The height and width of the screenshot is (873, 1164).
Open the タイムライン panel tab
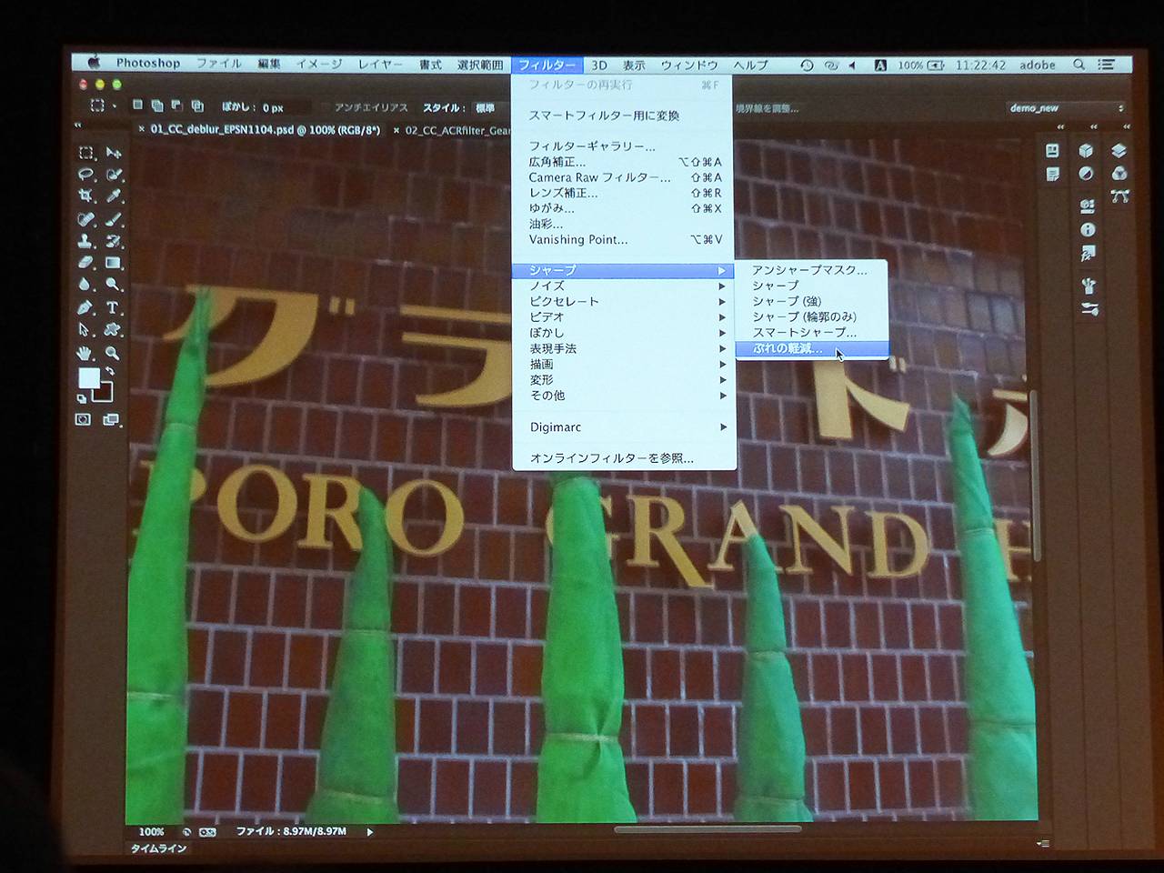[x=158, y=848]
